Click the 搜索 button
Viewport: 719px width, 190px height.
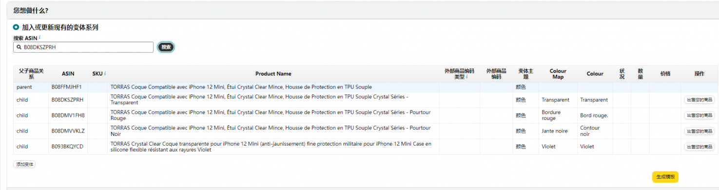coord(166,47)
